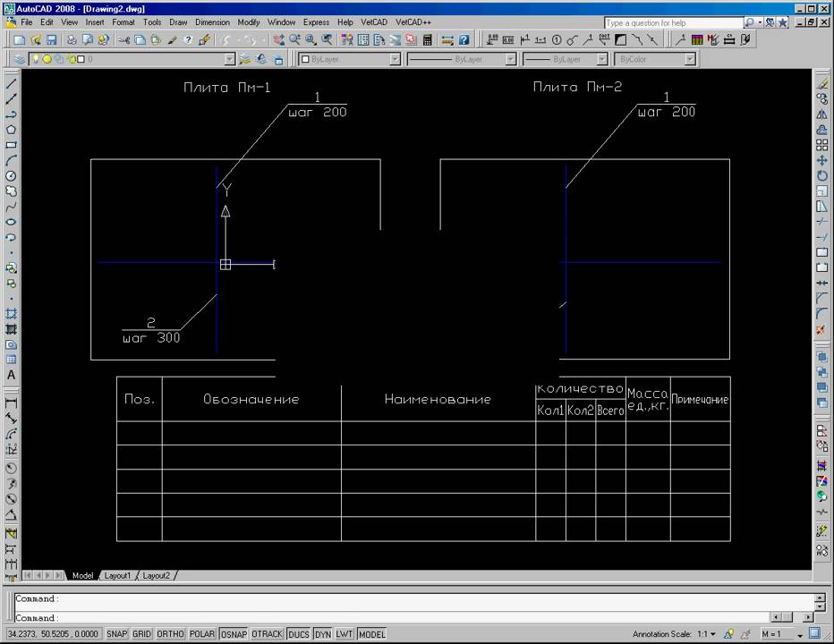Open the ByColor plot style dropdown

tap(690, 59)
